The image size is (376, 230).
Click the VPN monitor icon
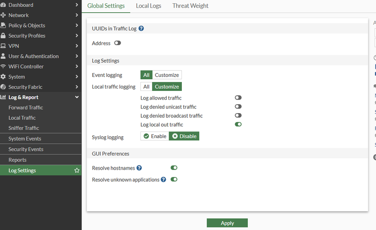3,46
